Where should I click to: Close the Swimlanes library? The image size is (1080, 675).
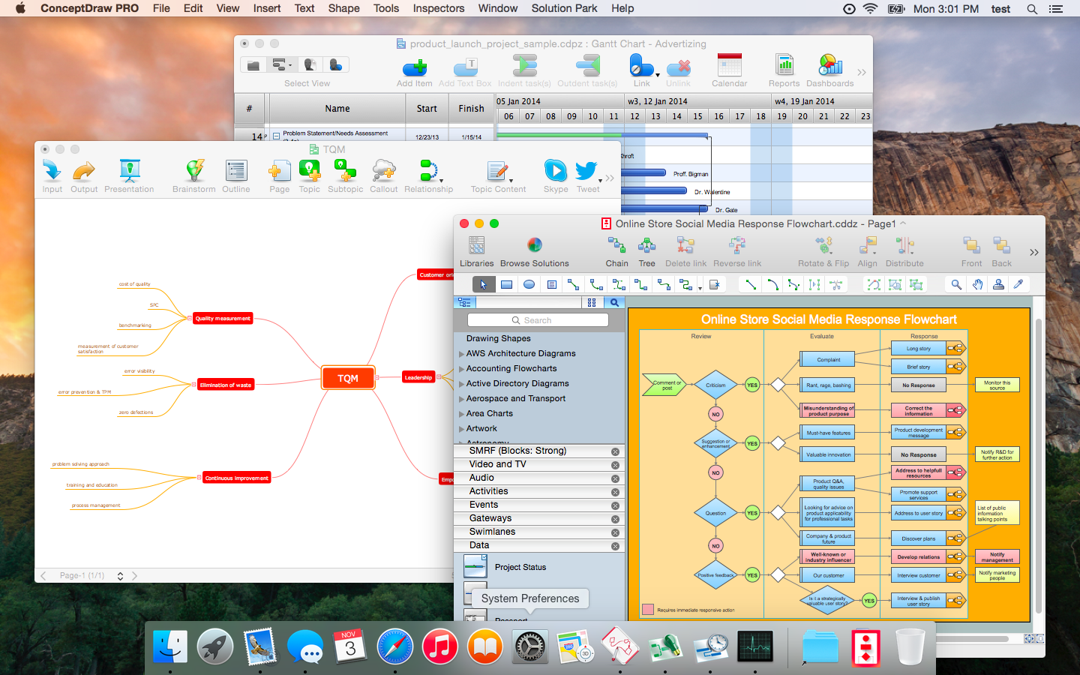coord(615,532)
